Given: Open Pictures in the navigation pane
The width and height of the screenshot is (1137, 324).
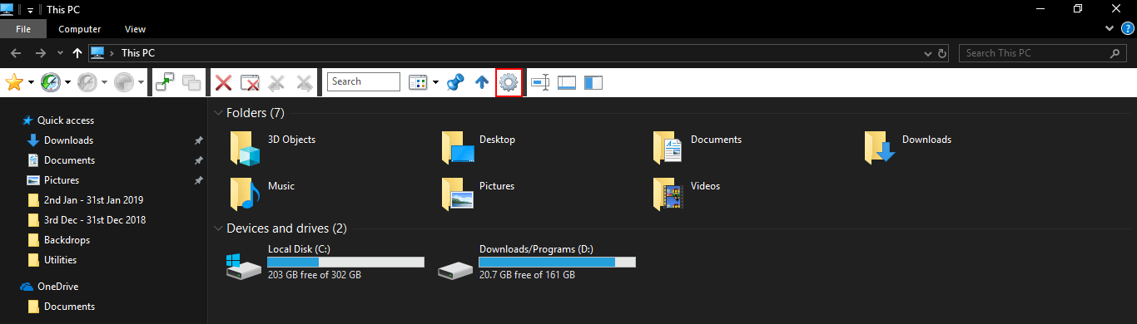Looking at the screenshot, I should coord(62,180).
